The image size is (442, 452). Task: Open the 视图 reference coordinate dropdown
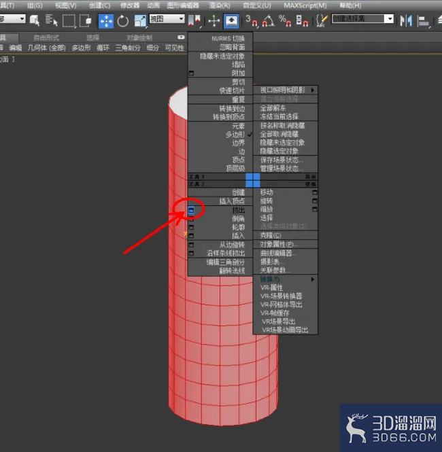pos(167,19)
